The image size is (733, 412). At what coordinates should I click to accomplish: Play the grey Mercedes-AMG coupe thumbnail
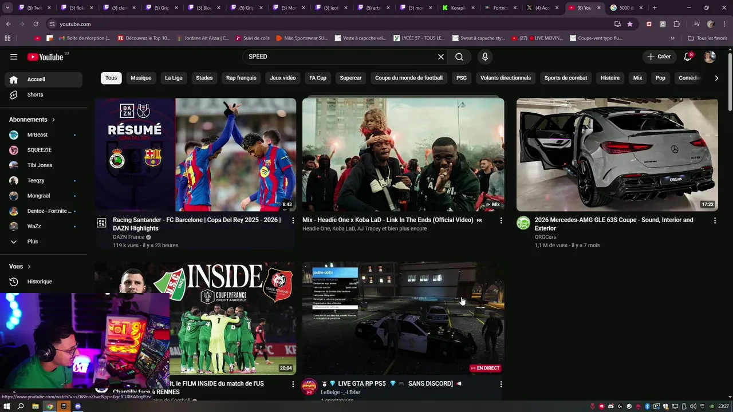pos(617,154)
